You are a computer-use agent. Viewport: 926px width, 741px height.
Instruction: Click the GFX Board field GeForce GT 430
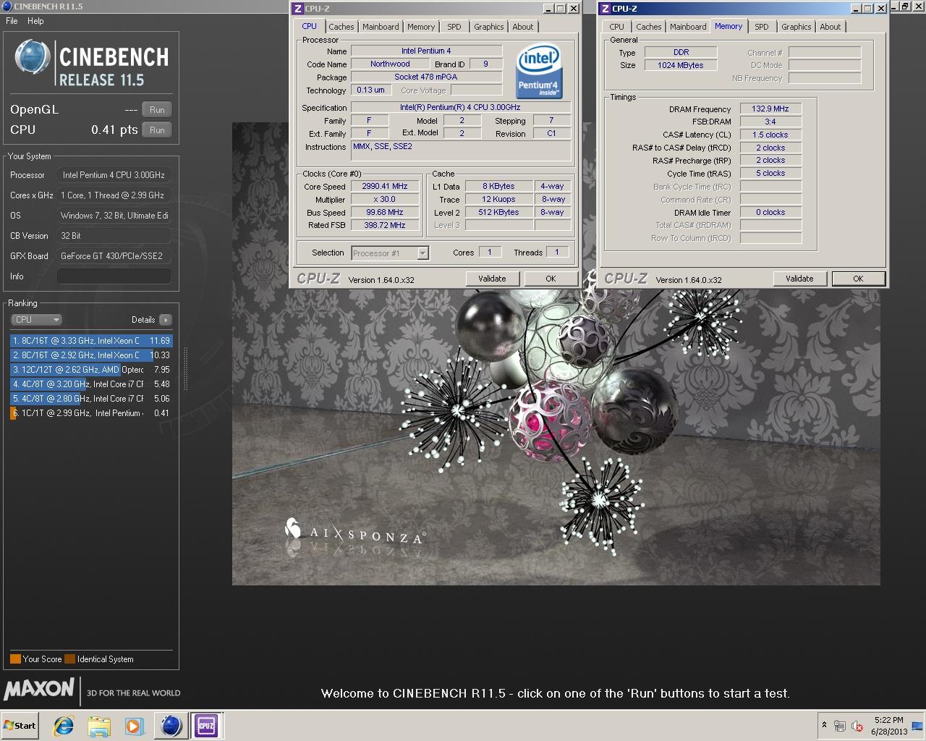coord(114,256)
